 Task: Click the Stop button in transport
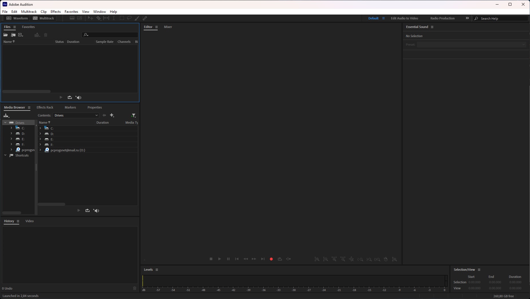pos(211,259)
